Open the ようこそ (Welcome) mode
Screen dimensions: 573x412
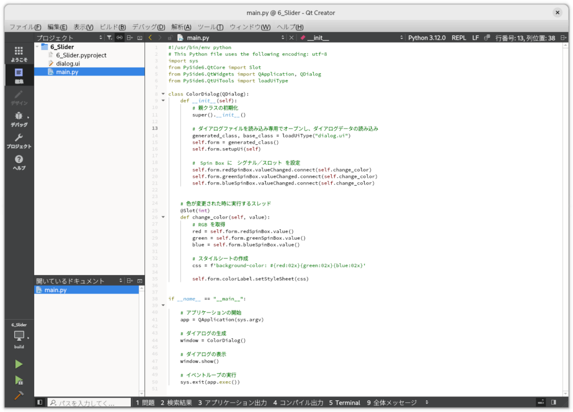tap(19, 54)
